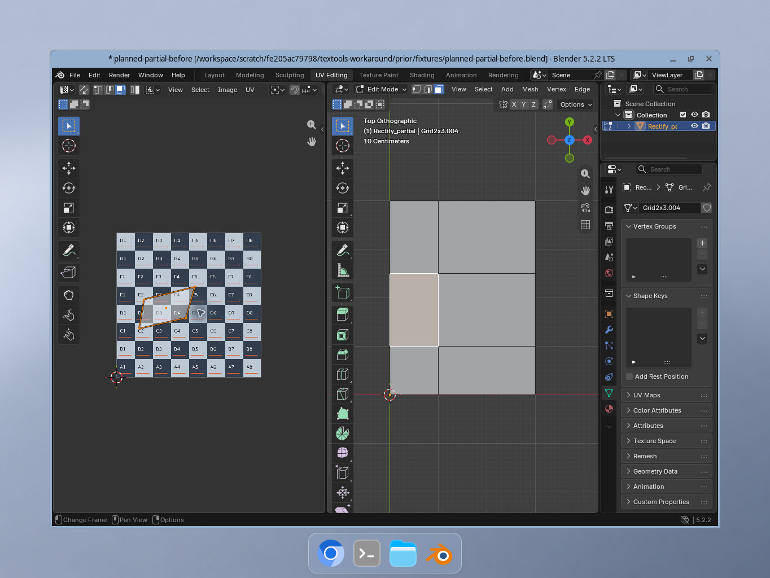Screen dimensions: 770x578
Task: Expand the UV Maps panel
Action: (x=666, y=395)
